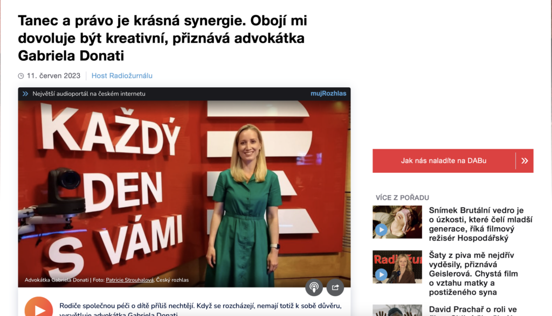Click the Více z pořadu heading
The height and width of the screenshot is (316, 552).
tap(402, 198)
